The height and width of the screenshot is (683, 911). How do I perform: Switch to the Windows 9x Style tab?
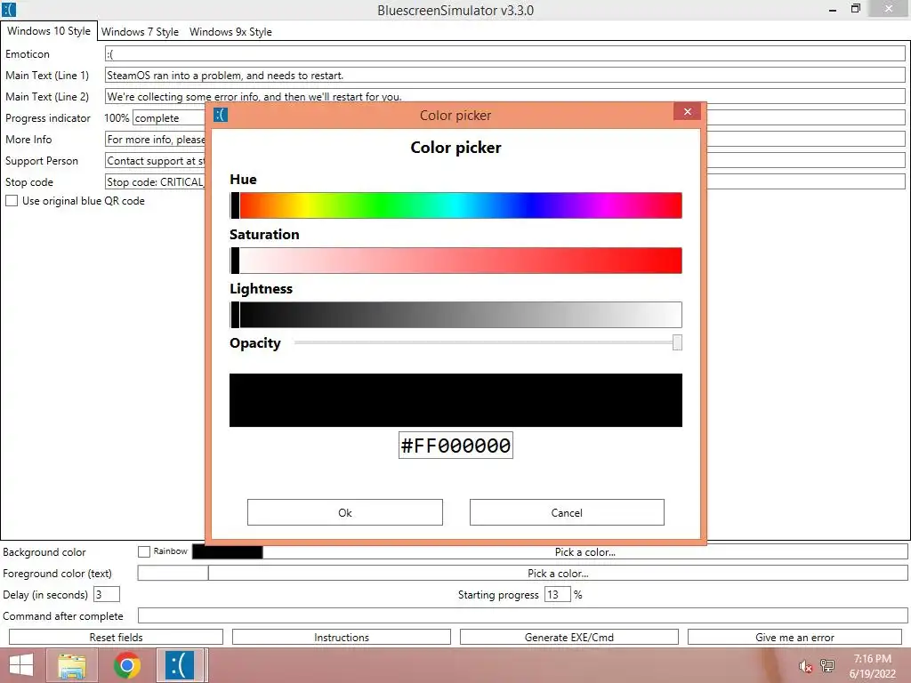[230, 31]
